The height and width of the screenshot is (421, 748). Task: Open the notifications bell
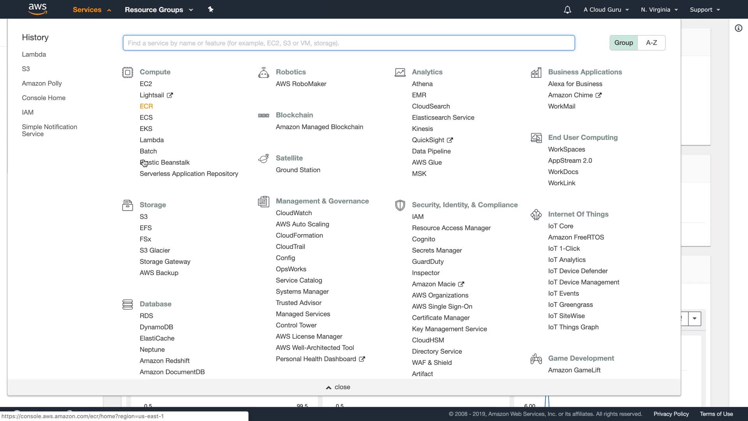point(567,10)
